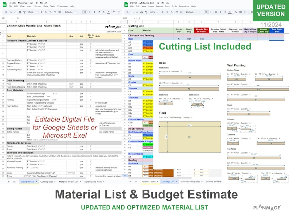
Task: Click the add sheet plus button in the right spreadsheet
Action: (x=130, y=182)
